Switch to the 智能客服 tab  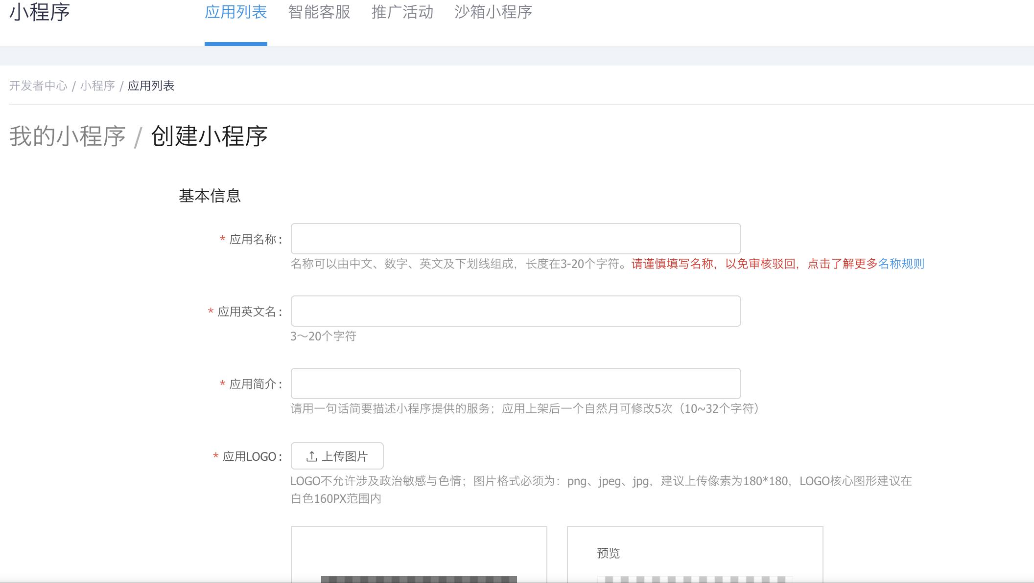click(x=318, y=12)
